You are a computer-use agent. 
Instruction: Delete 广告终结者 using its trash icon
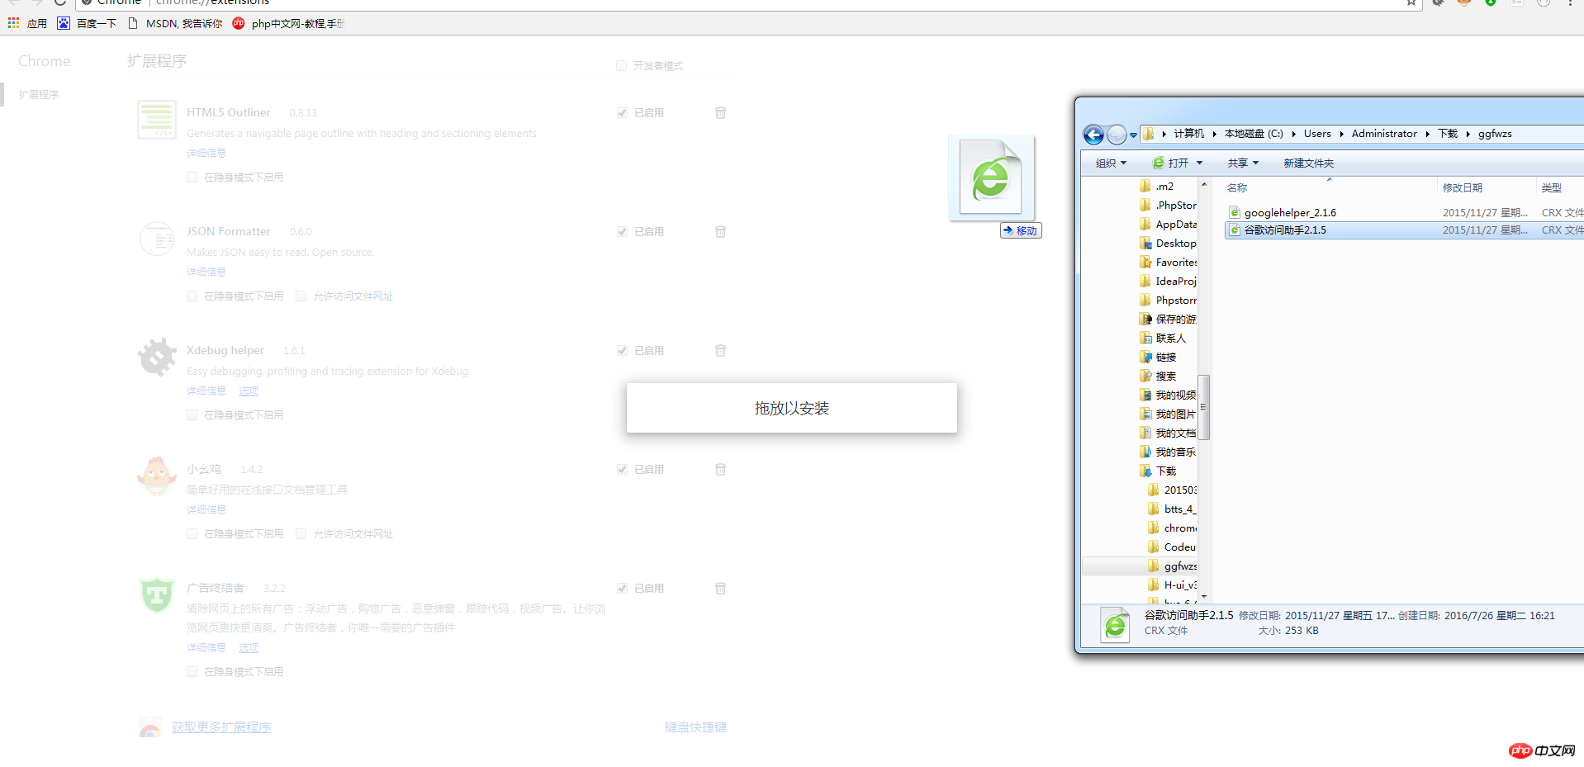720,588
